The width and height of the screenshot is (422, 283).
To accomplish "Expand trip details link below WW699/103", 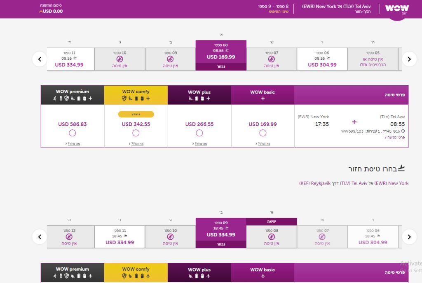I will click(394, 138).
